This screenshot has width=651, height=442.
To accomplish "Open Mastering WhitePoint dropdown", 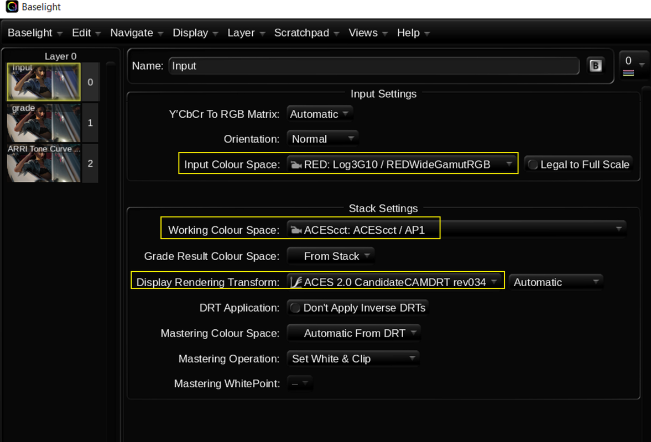I will (300, 383).
